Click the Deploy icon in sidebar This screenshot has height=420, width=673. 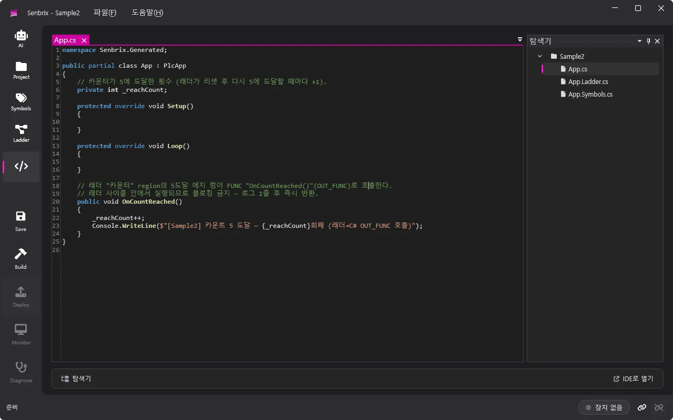pos(21,297)
